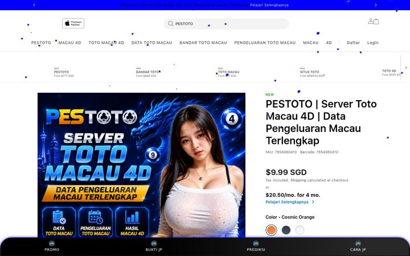Viewport: 410px width, 256px height.
Task: Go to next announcement with right arrow
Action: (x=376, y=5)
